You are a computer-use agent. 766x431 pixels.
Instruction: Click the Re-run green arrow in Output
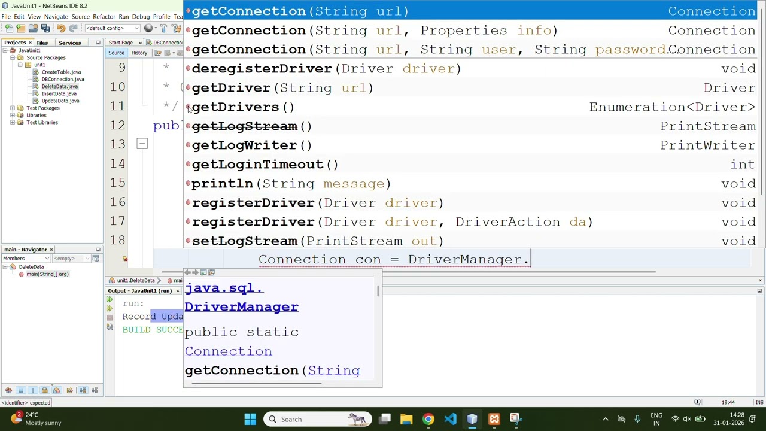[x=109, y=299]
